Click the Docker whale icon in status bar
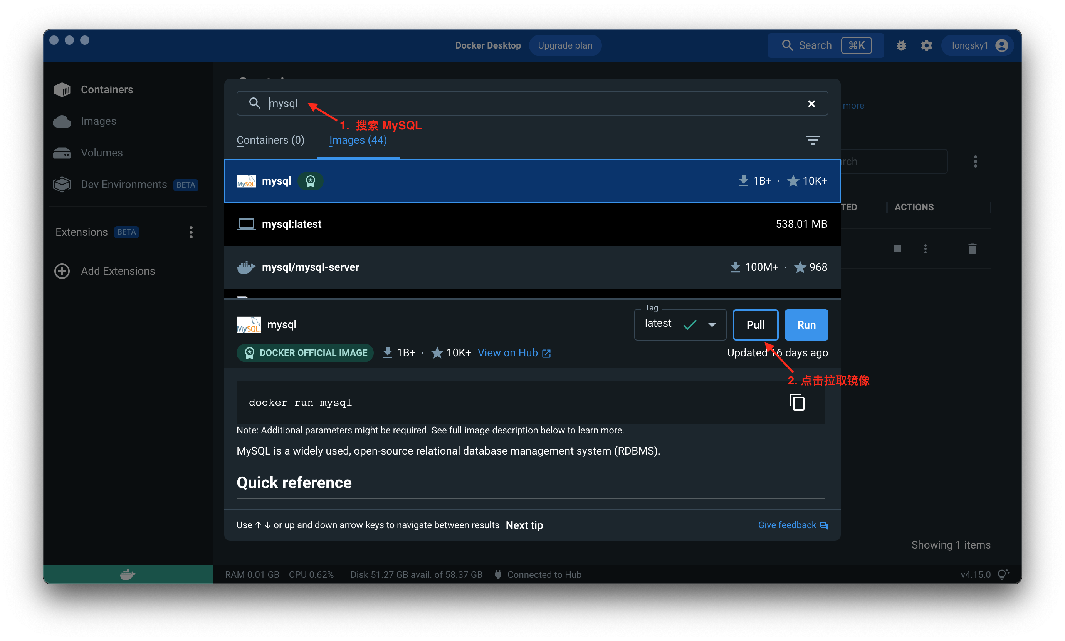 click(128, 574)
